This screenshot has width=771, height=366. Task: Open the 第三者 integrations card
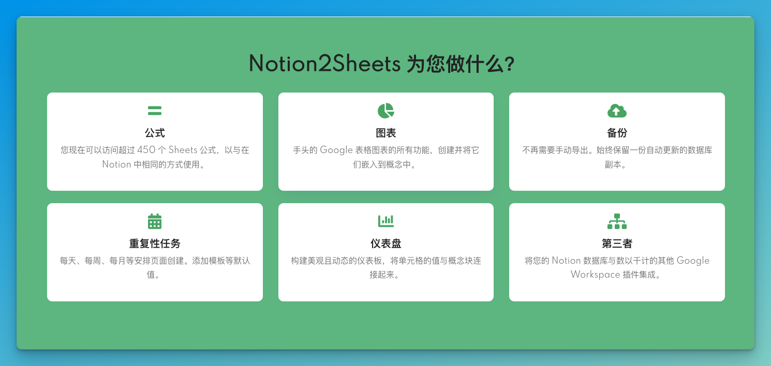(x=617, y=252)
